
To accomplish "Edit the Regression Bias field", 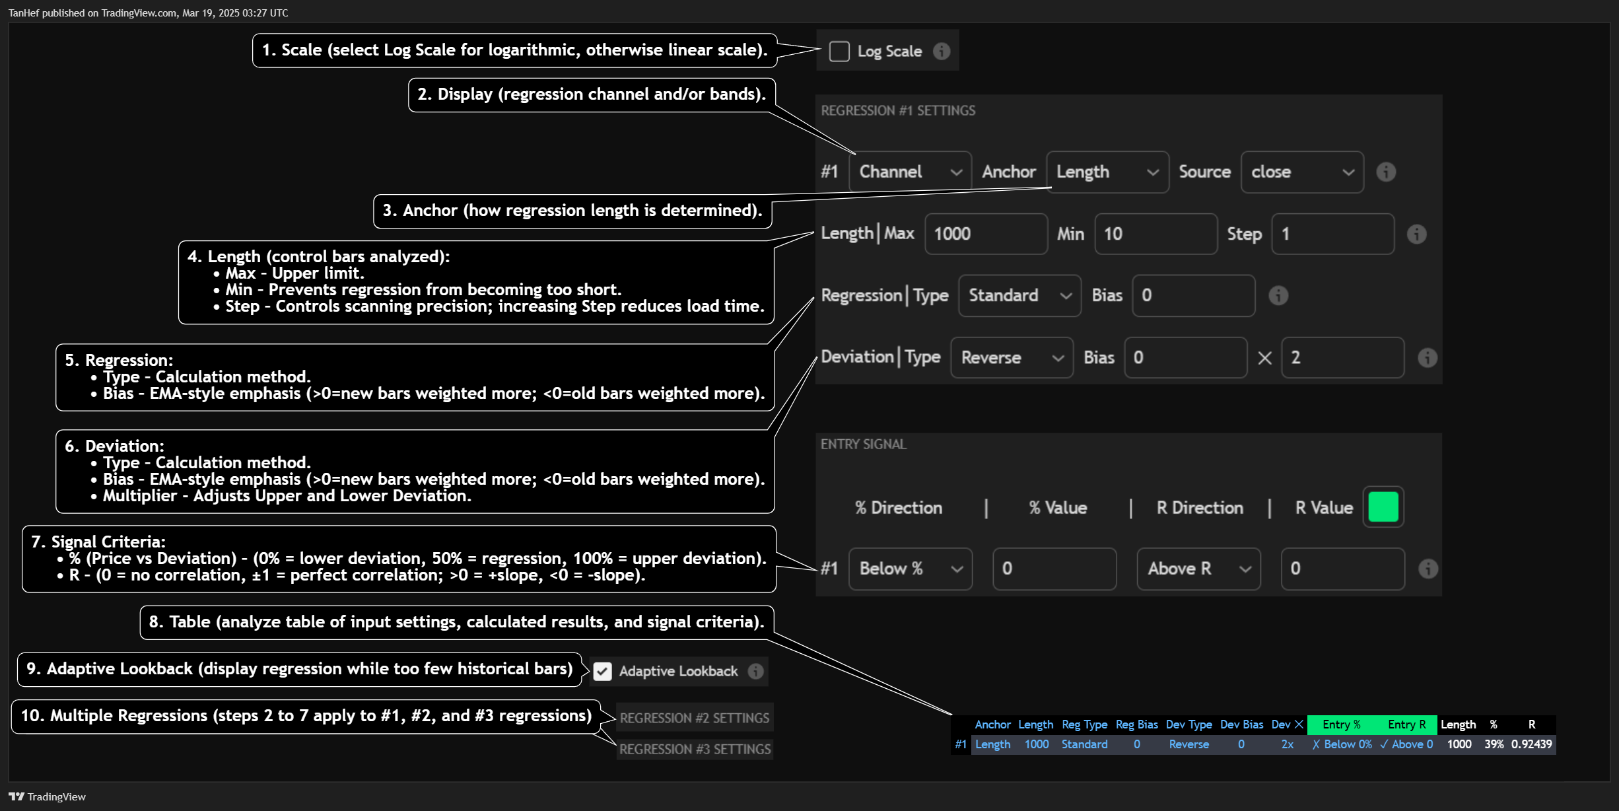I will coord(1193,295).
